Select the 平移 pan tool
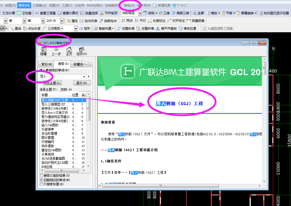The width and height of the screenshot is (291, 206). pos(227,13)
